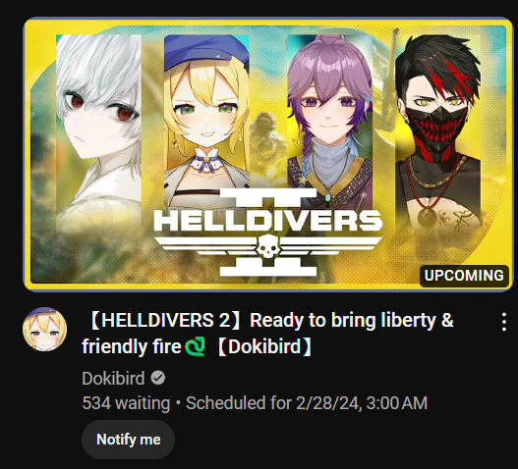Screen dimensions: 518x469
Task: Open the HELLDIVERS 2 video title link
Action: 268,334
